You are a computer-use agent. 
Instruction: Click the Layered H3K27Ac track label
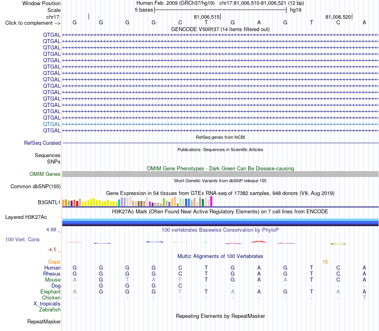click(26, 217)
